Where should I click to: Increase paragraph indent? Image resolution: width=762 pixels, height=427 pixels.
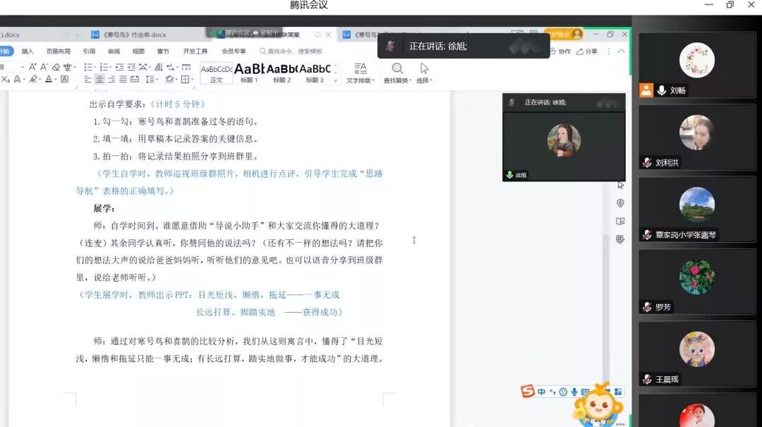(x=131, y=66)
